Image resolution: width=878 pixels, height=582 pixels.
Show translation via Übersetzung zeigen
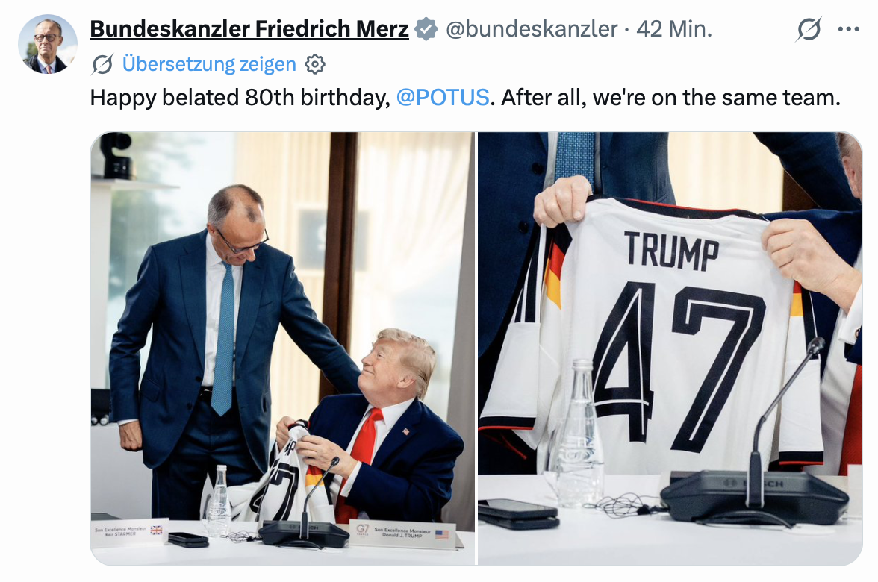pos(209,64)
